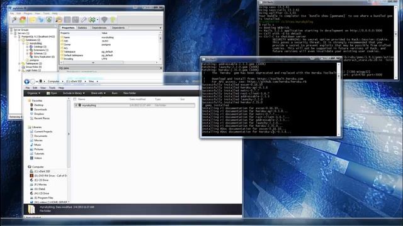Expand the Login Roles (1) tree node

pyautogui.click(x=20, y=70)
